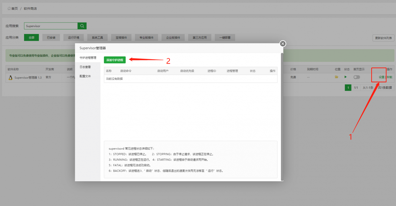Click the 1/1 page count indicator
Screen dimensions: 396x206
click(x=356, y=88)
